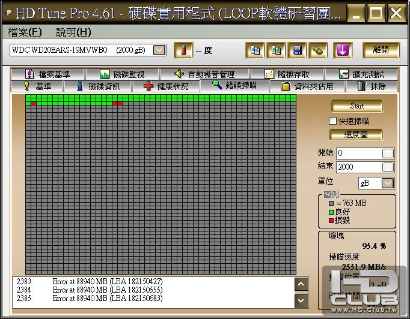410x319 pixels.
Task: Switch to the 隨機存取 tab
Action: tap(287, 74)
